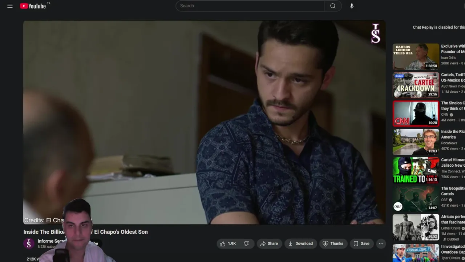Open the Lethal Crysis channel name
Image resolution: width=465 pixels, height=262 pixels.
(451, 228)
